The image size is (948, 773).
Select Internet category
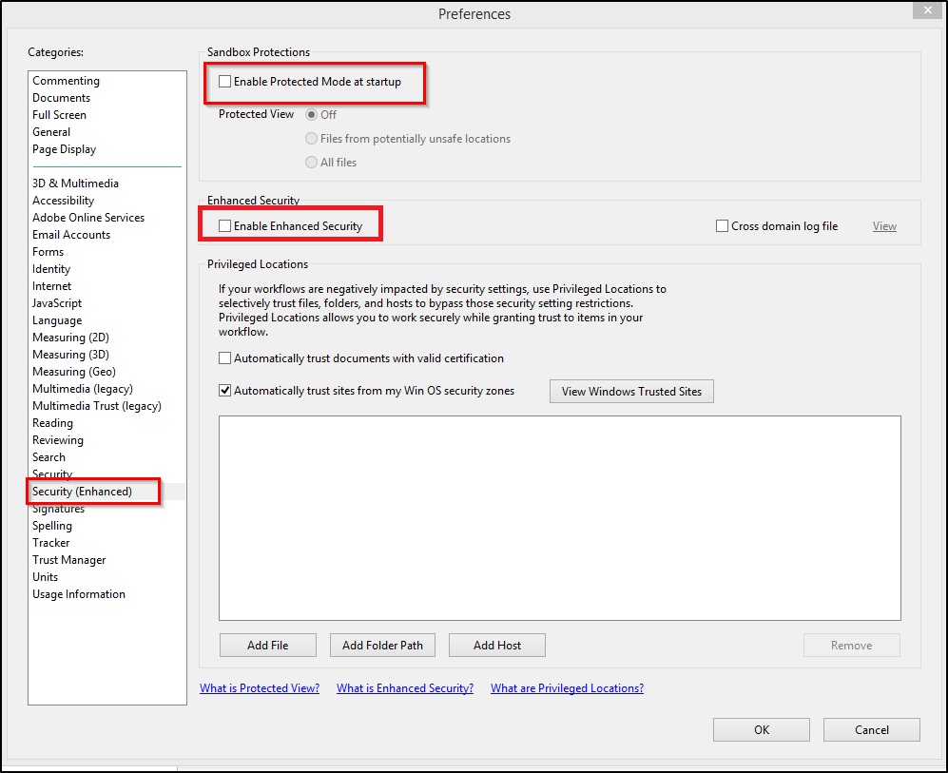51,286
